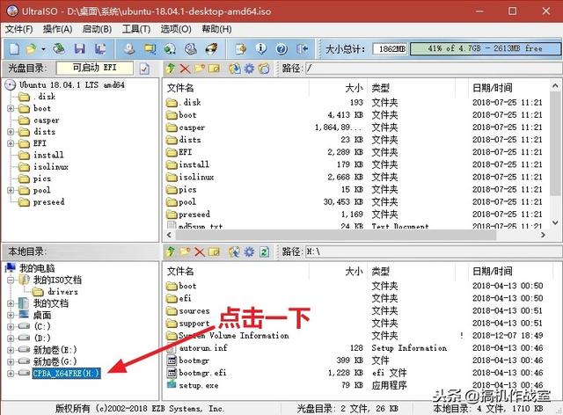Screen dimensions: 563x415
Task: Click the gear properties icon in the disc directory toolbar
Action: (x=249, y=69)
